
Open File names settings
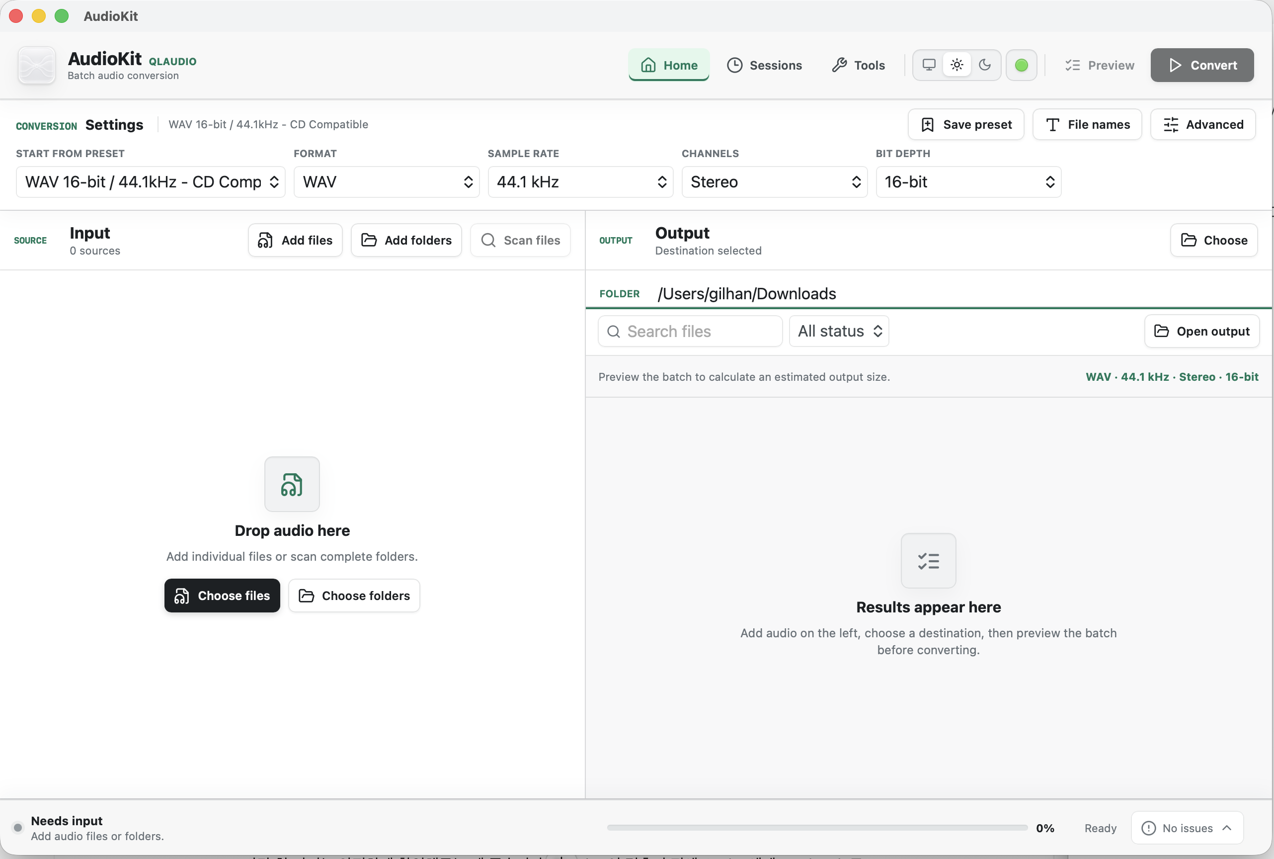1087,124
